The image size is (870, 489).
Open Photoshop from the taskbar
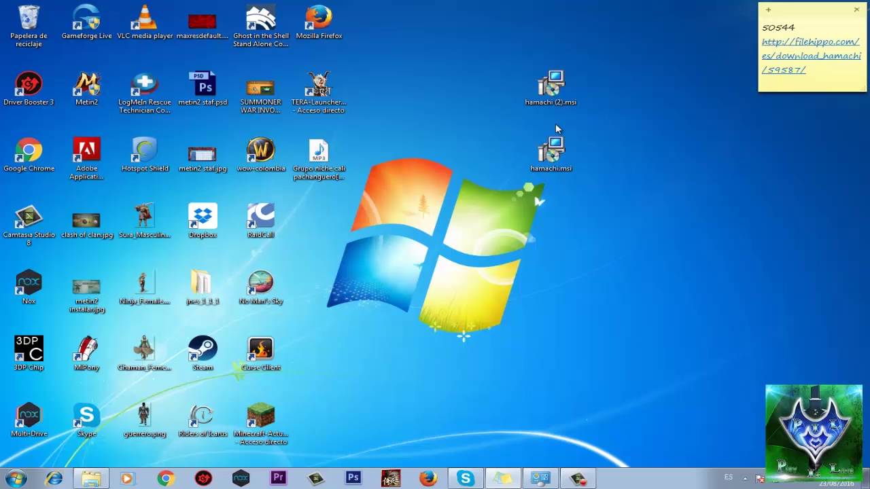(353, 478)
